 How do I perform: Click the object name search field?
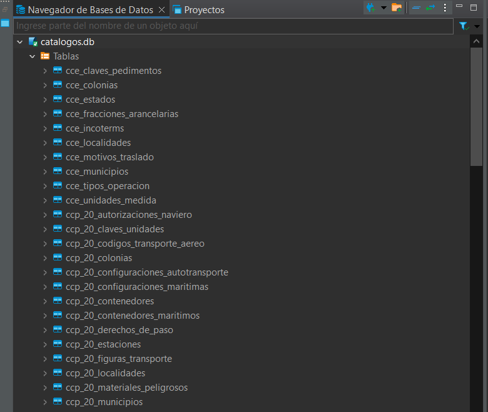tap(231, 26)
